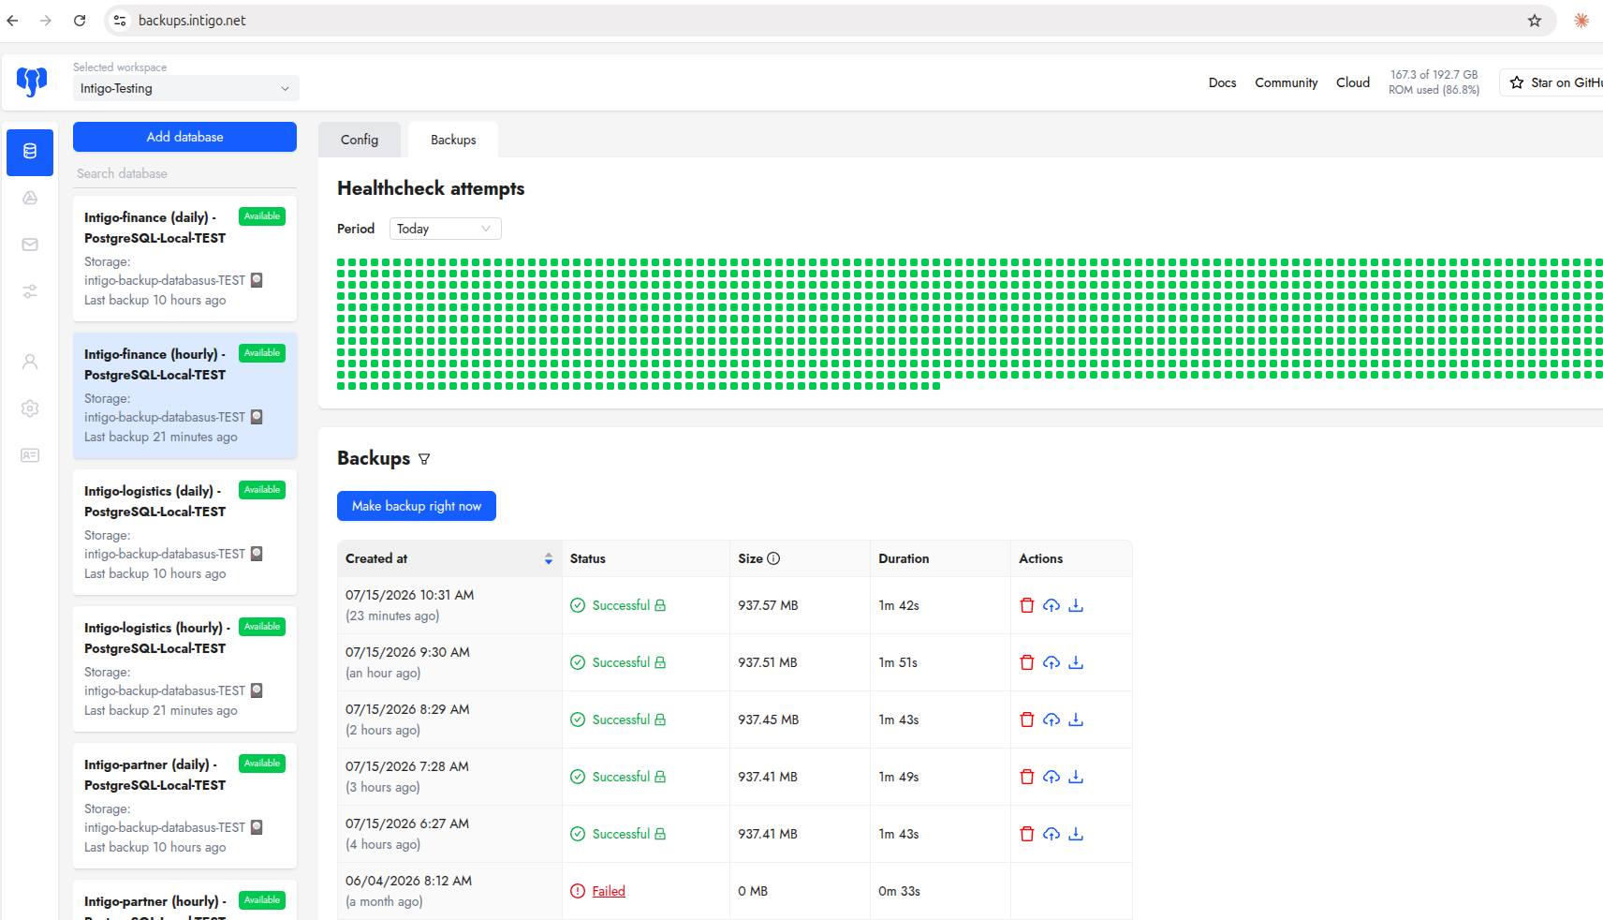This screenshot has height=920, width=1603.
Task: Click Make backup right now
Action: pos(417,506)
